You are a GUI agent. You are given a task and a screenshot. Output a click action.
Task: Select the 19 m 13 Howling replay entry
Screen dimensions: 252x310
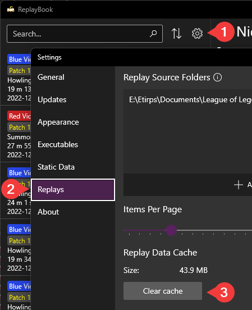pos(16,77)
